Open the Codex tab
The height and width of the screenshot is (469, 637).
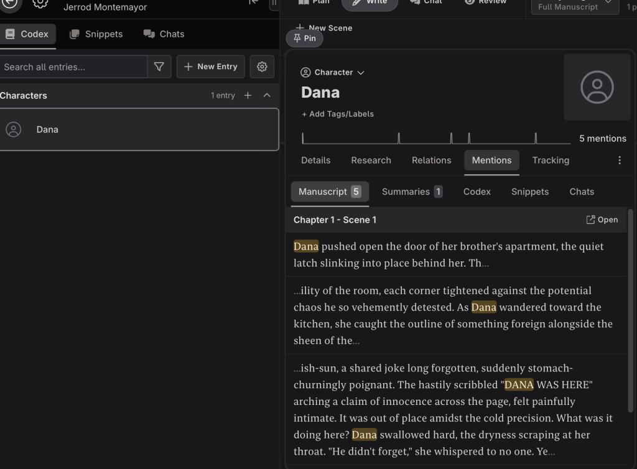click(x=27, y=34)
